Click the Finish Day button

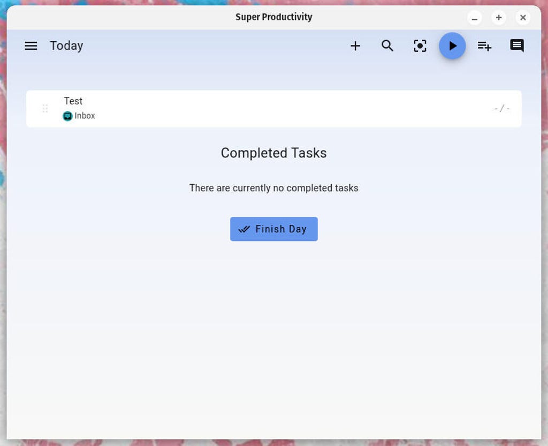click(x=273, y=229)
